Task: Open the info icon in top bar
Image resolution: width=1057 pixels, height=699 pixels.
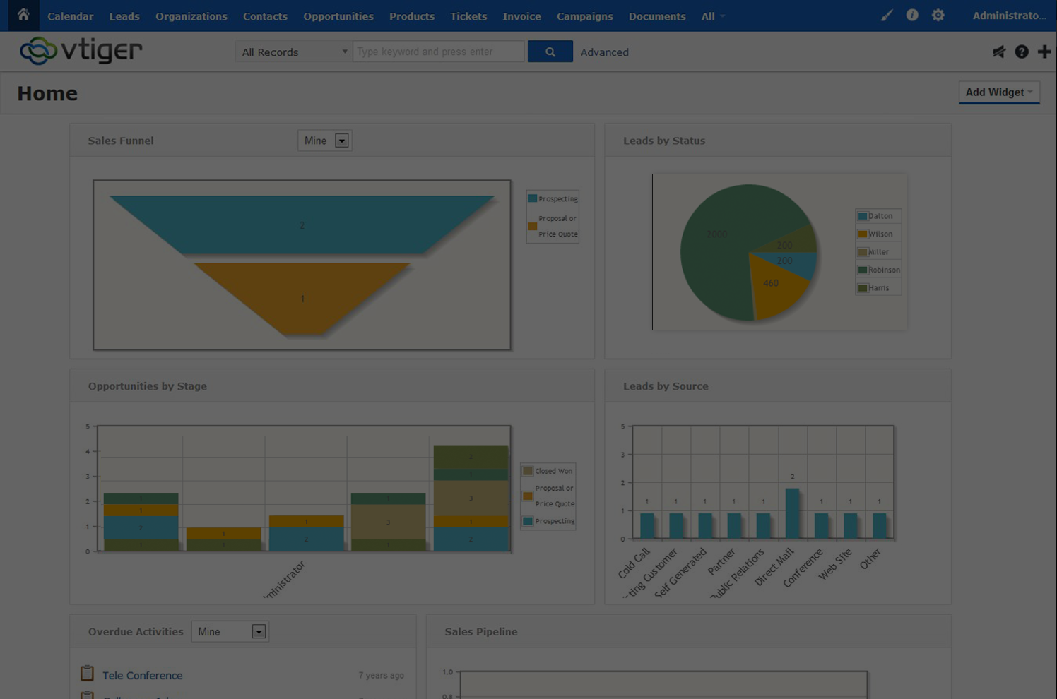Action: click(912, 16)
